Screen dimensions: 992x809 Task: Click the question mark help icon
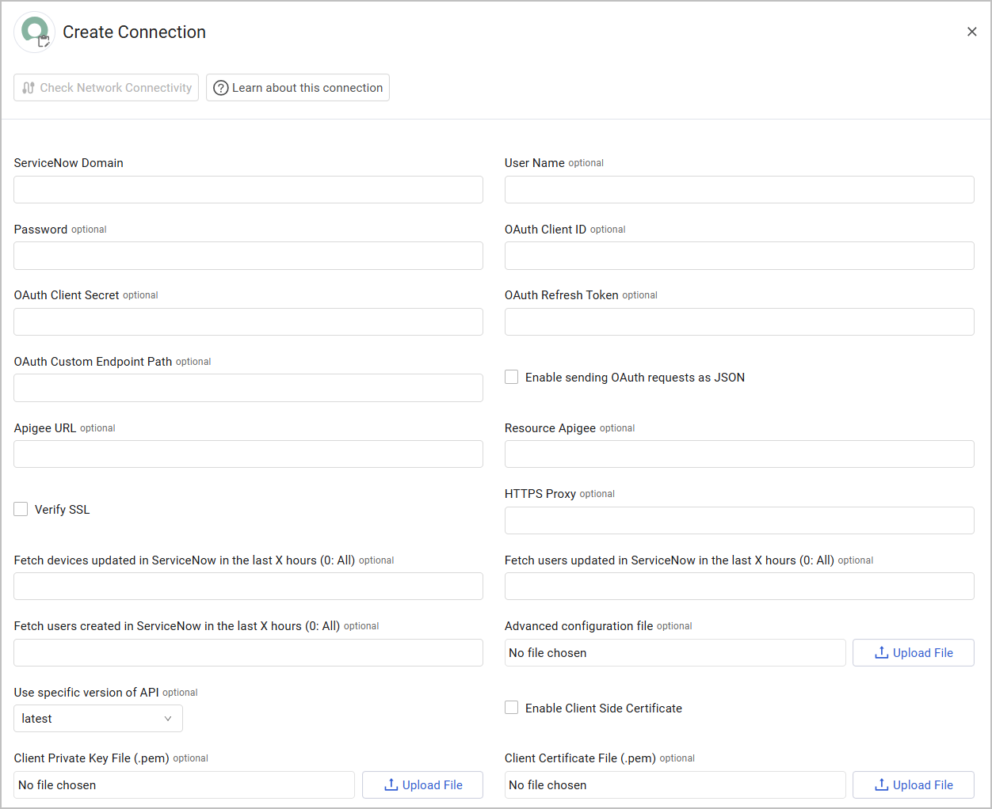221,88
